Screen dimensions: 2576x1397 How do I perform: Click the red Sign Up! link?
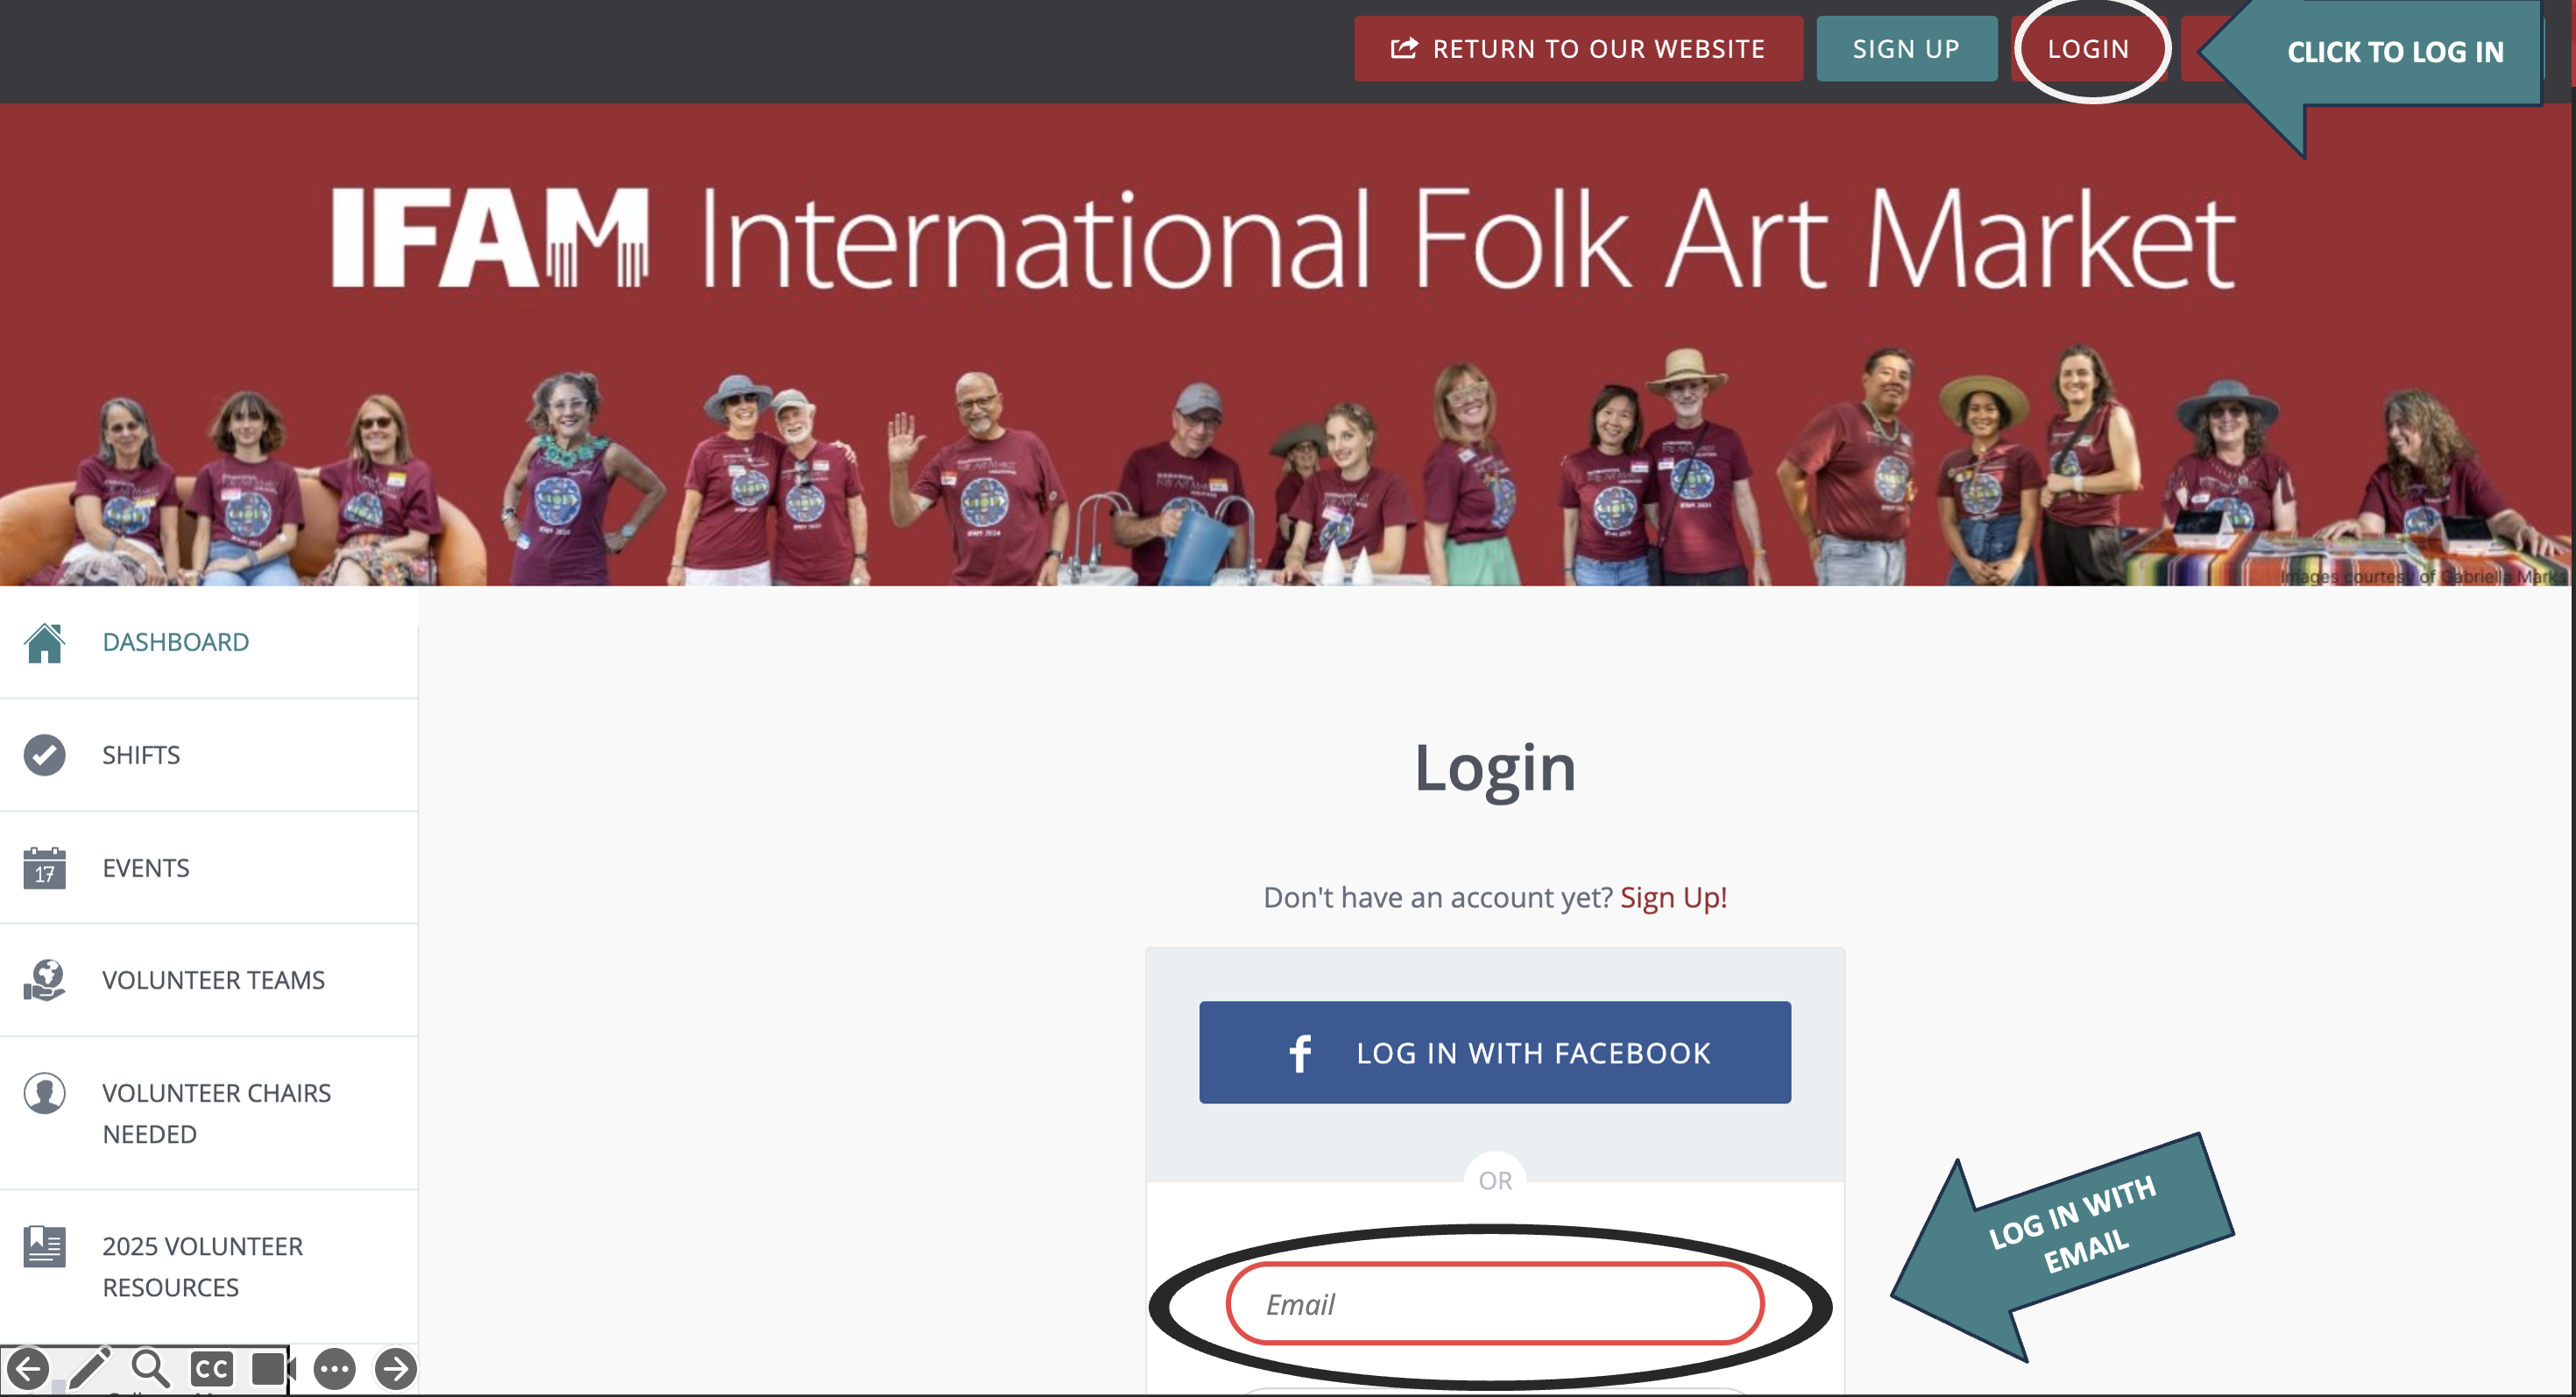point(1673,897)
